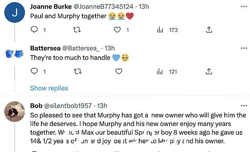Image resolution: width=250 pixels, height=152 pixels.
Task: Retweet Joanne Burke's post
Action: 77,30
